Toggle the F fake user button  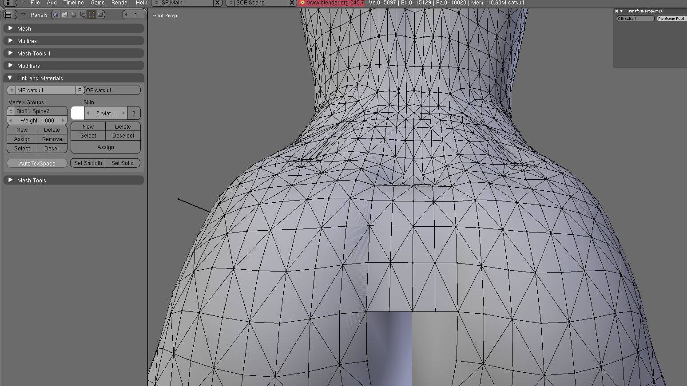tap(79, 90)
